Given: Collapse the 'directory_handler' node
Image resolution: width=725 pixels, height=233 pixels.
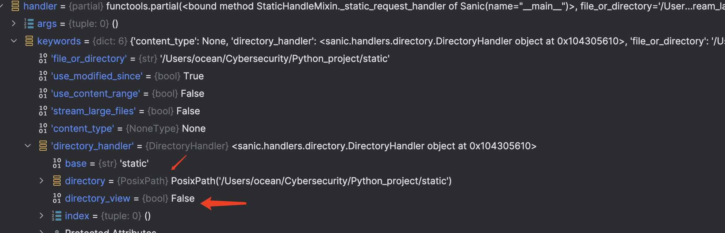Looking at the screenshot, I should [28, 146].
